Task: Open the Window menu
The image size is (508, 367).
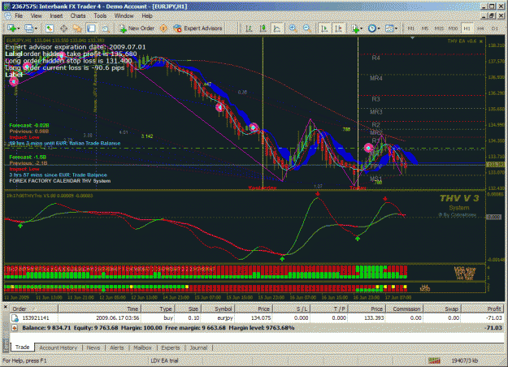Action: point(124,16)
